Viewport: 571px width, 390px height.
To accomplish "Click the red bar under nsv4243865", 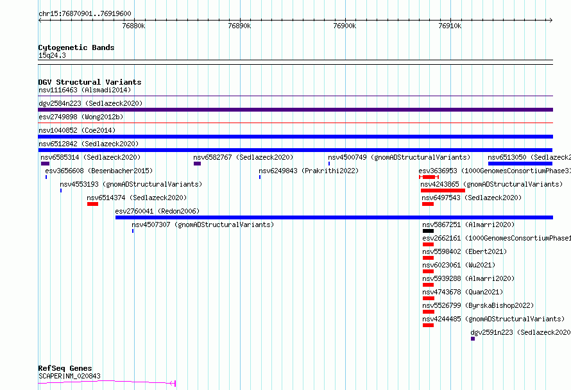I will (443, 191).
